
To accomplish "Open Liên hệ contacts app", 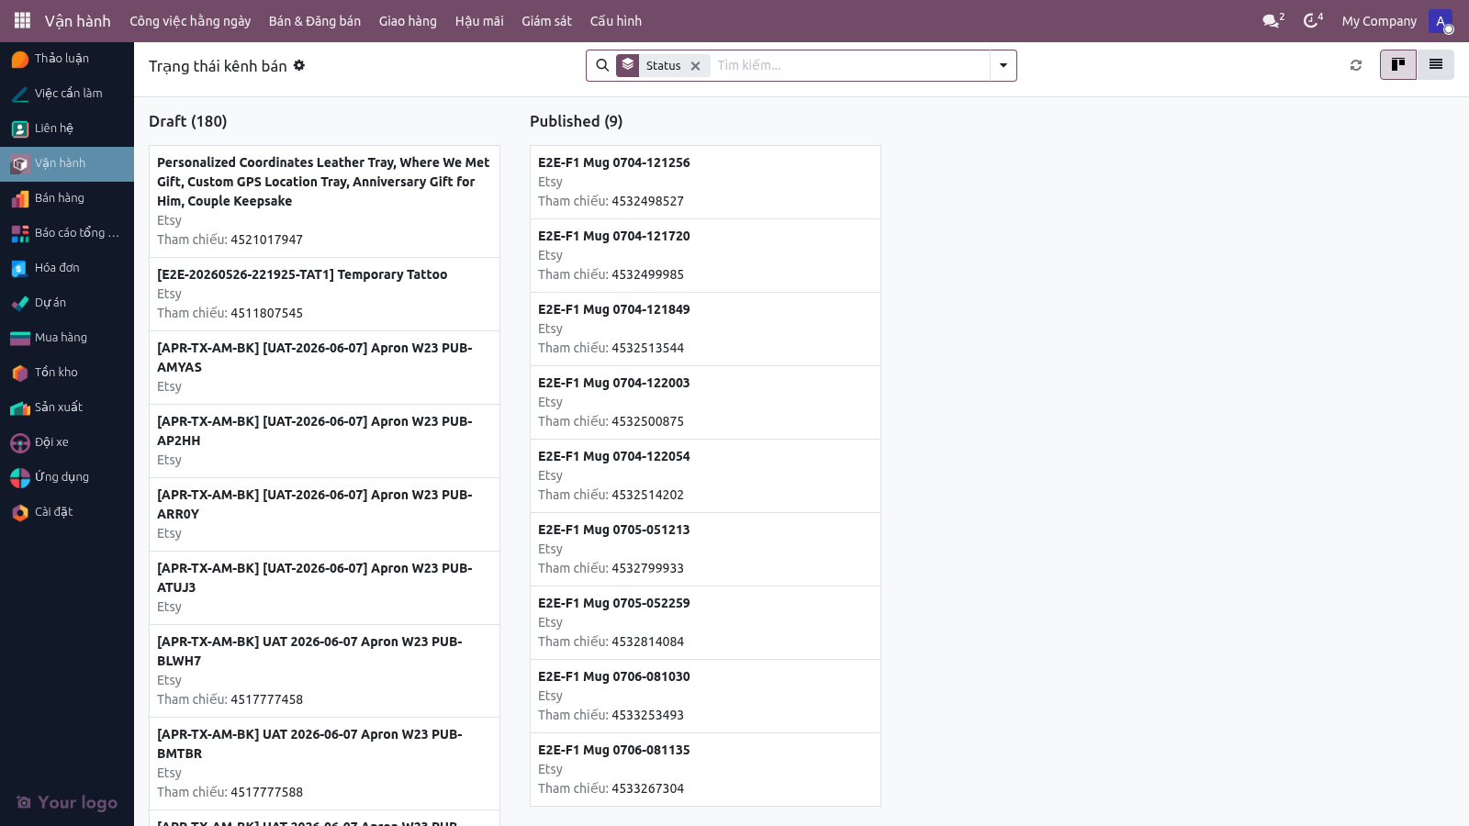I will [x=67, y=128].
